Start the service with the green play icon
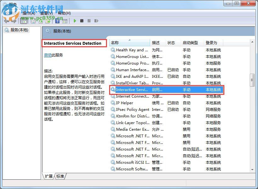This screenshot has height=189, width=258. [75, 21]
